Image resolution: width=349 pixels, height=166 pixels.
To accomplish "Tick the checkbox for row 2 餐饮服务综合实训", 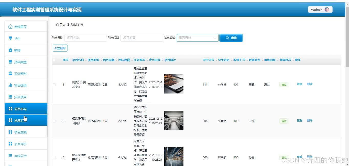I will (54, 121).
